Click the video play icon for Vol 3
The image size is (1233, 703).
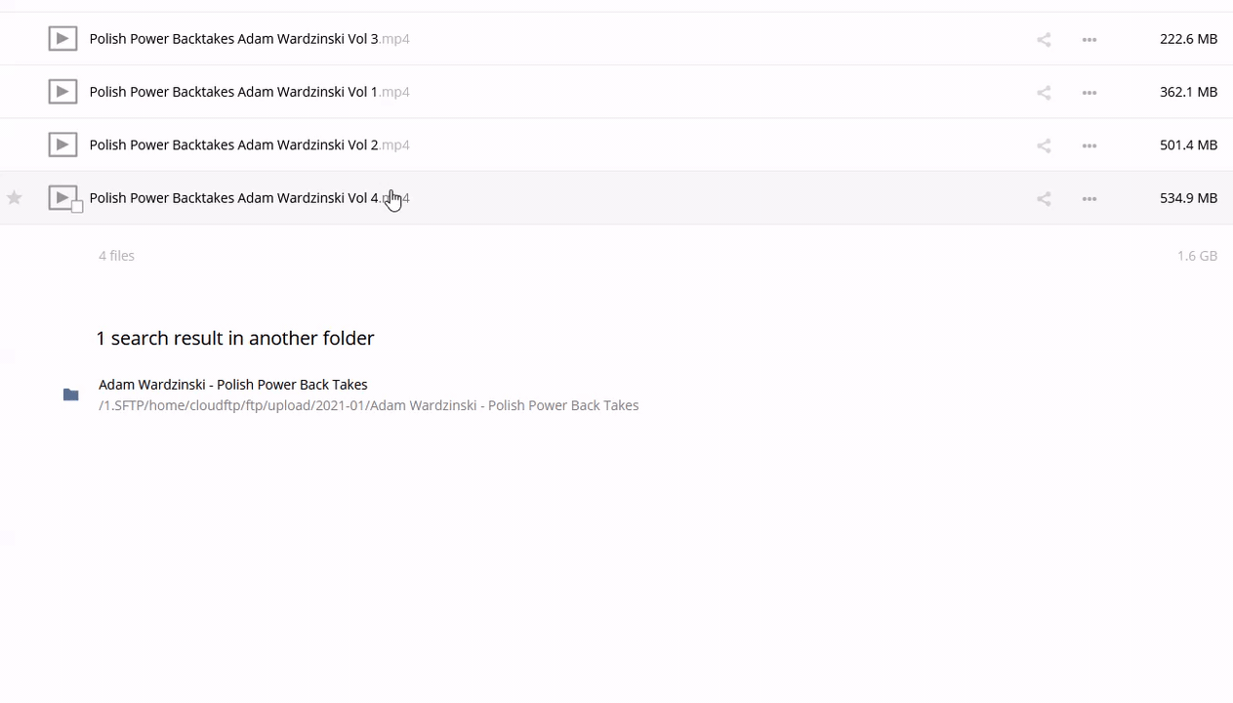point(62,39)
